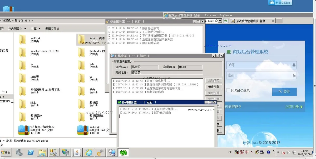This screenshot has height=159, width=316.
Task: Select the green arrows server taskbar icon
Action: tap(124, 152)
